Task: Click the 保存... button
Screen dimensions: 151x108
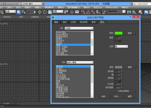Action: [x=117, y=96]
